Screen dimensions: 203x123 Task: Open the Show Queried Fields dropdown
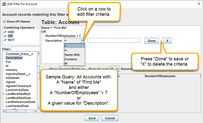83,69
